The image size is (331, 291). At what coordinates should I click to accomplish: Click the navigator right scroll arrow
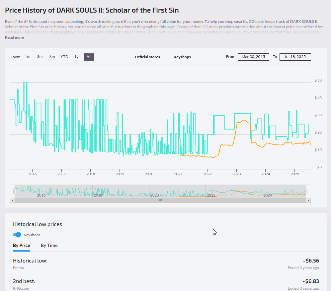coord(308,201)
